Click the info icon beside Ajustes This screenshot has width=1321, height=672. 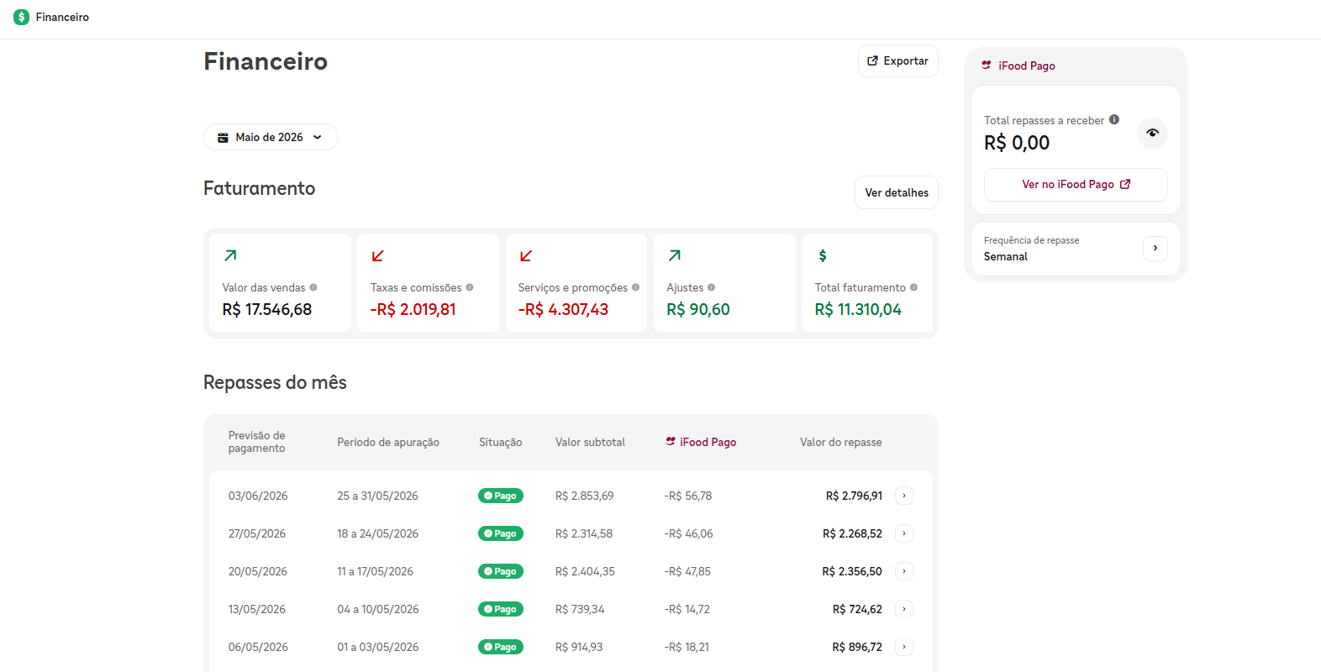pyautogui.click(x=711, y=287)
